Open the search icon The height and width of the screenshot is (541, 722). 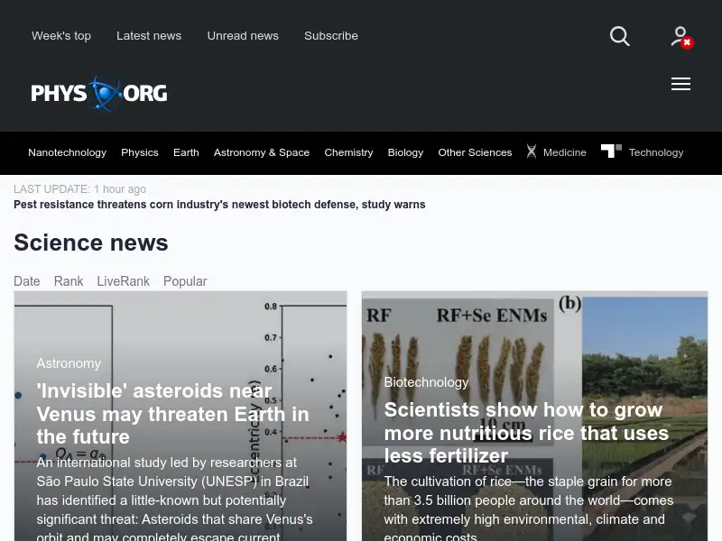[620, 36]
